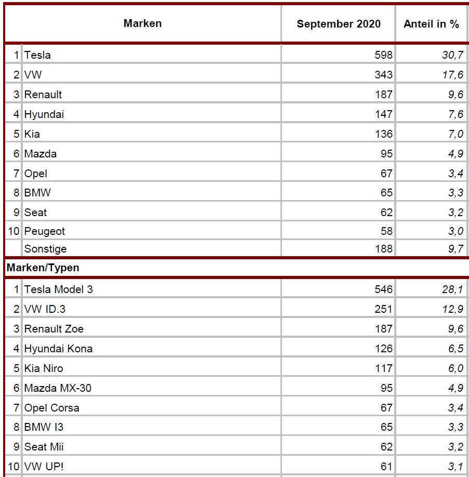The width and height of the screenshot is (469, 477).
Task: Click the Anteil in % header
Action: pos(431,24)
